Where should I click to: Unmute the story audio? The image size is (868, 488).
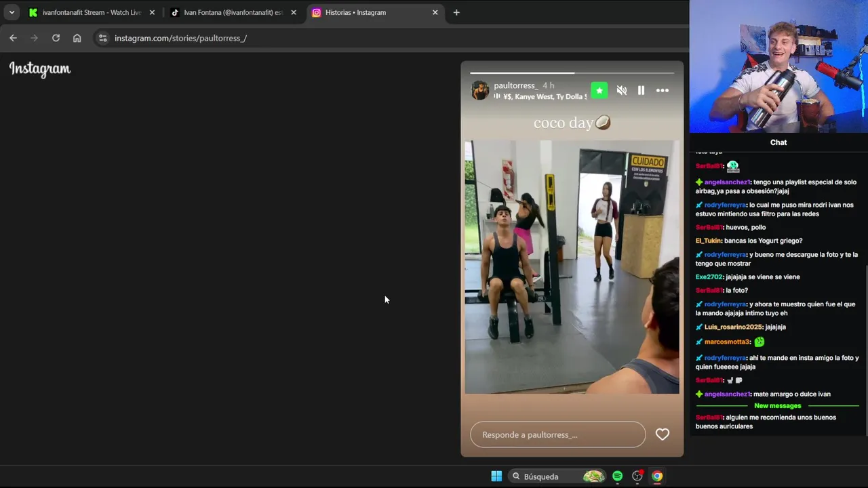(621, 90)
